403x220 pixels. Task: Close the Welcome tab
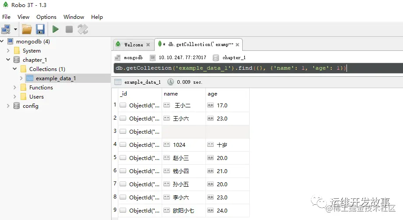pos(148,45)
